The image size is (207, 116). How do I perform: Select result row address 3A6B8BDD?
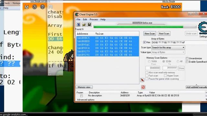(107, 41)
